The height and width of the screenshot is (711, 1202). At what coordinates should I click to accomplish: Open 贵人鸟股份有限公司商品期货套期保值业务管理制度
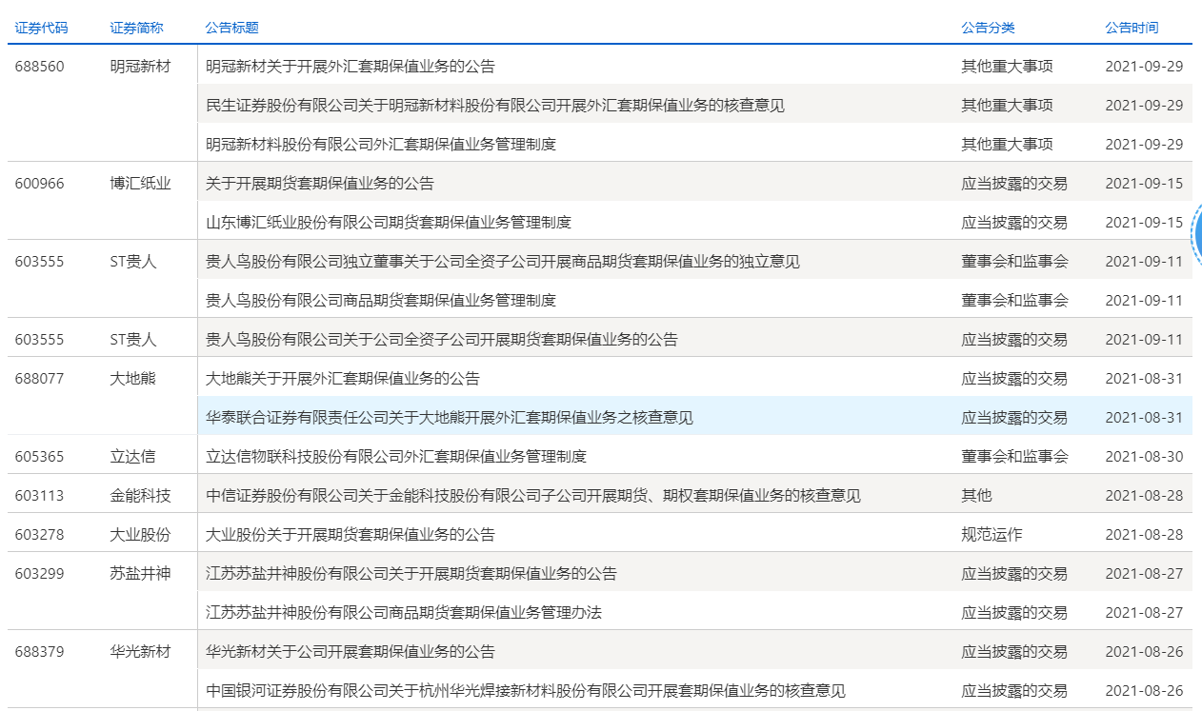381,301
